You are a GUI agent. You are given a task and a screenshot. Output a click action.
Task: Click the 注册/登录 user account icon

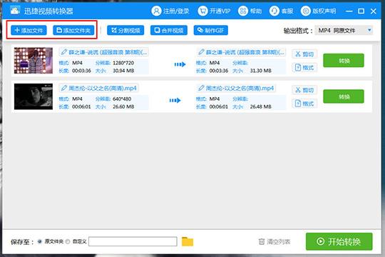[156, 11]
